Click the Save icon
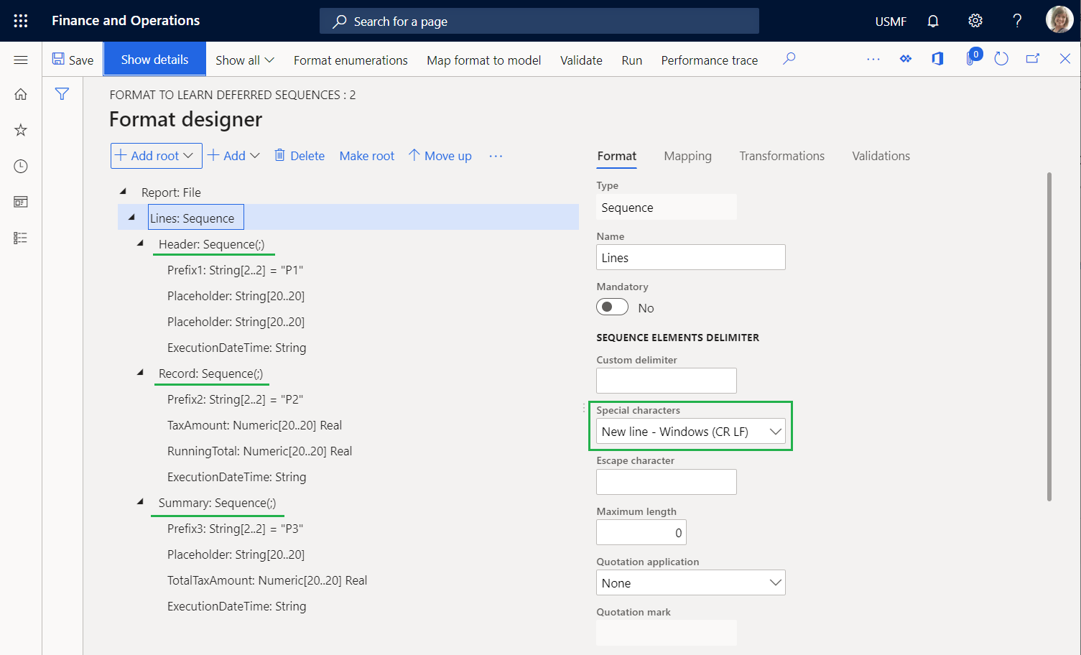Viewport: 1081px width, 655px height. 58,59
